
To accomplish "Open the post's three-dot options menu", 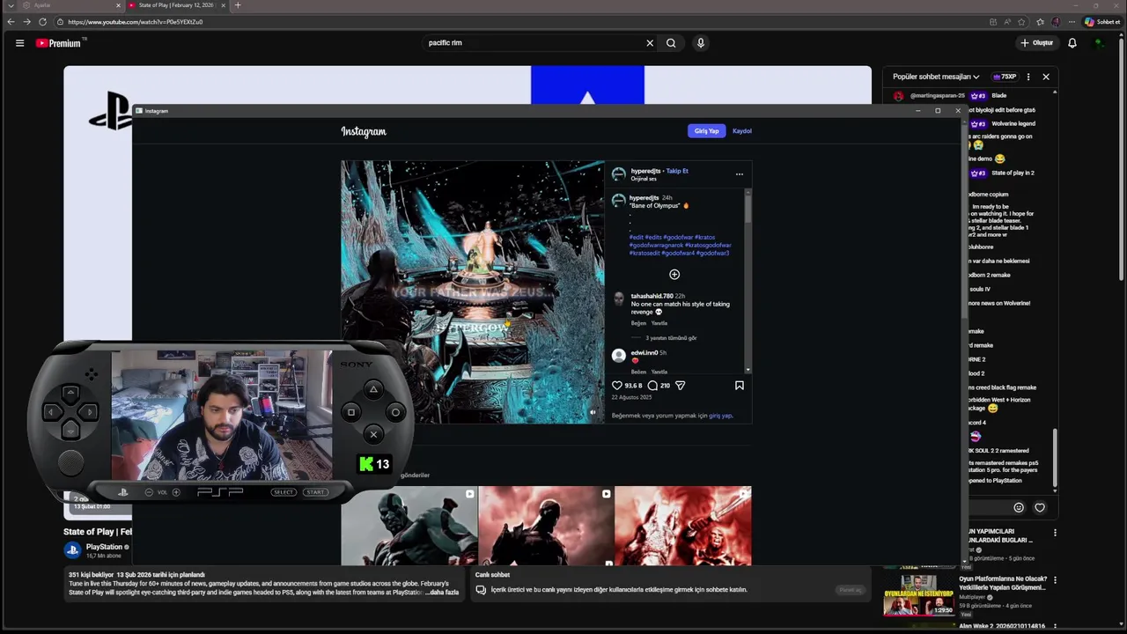I will click(740, 174).
